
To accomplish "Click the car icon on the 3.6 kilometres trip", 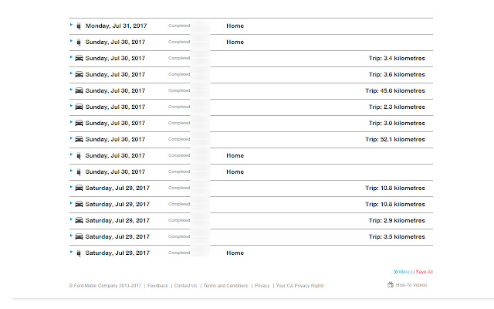I will click(79, 74).
